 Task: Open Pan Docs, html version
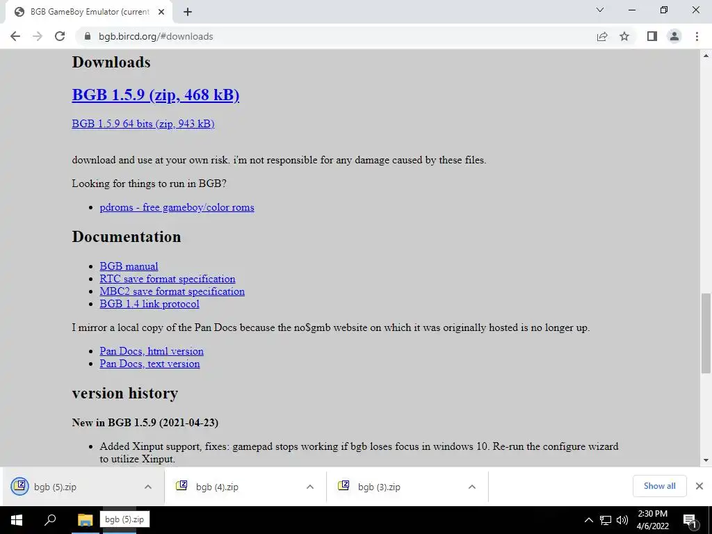(x=152, y=351)
